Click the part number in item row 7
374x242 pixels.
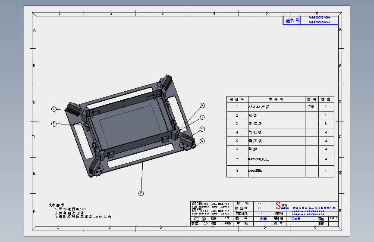(258, 159)
